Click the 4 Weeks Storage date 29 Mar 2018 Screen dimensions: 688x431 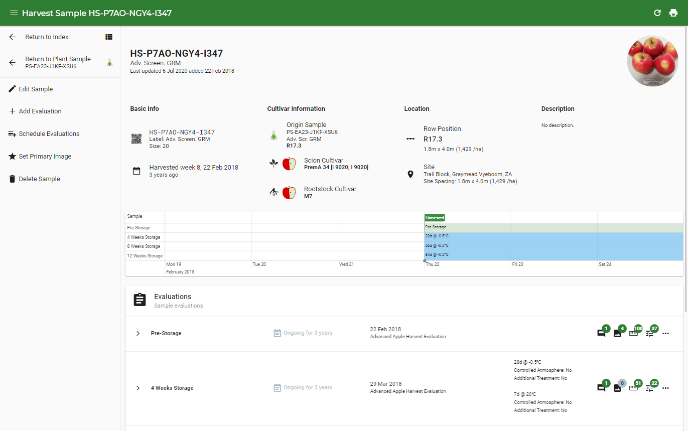pos(386,384)
